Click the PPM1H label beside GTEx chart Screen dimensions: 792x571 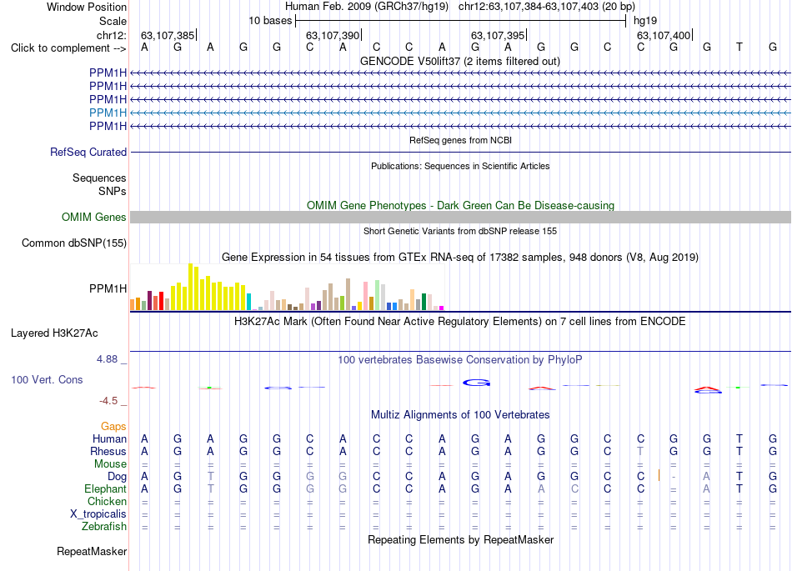[x=108, y=288]
